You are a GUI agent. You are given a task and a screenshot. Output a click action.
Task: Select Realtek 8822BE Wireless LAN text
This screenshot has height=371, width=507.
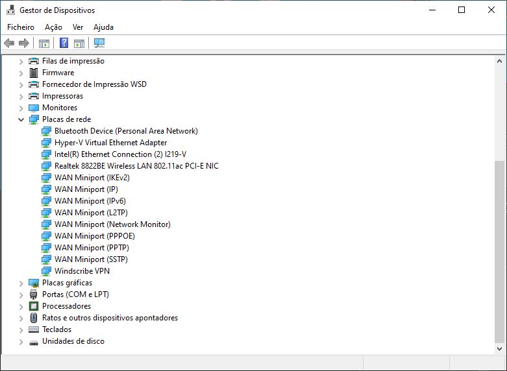(136, 166)
